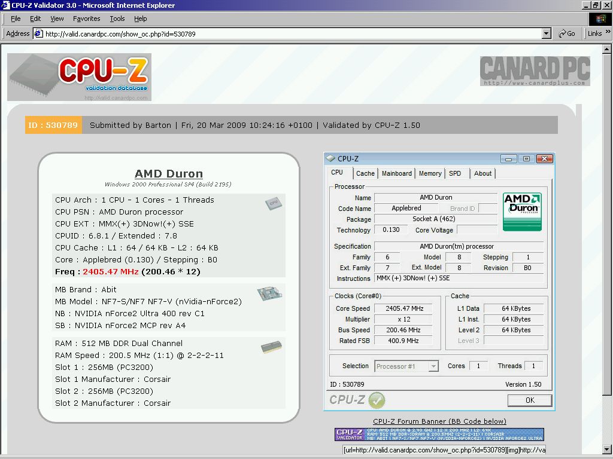Screen dimensions: 613x459
Task: Click the Core Speed 2405.47 MHz value
Action: click(x=404, y=308)
